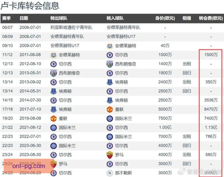Click the 3536万 transfer fee cell

211,100
